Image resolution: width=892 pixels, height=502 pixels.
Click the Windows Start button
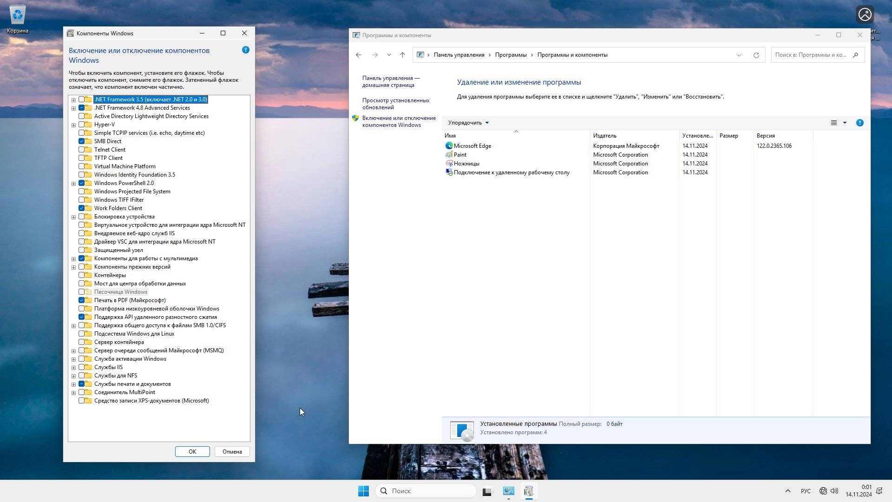[x=363, y=491]
